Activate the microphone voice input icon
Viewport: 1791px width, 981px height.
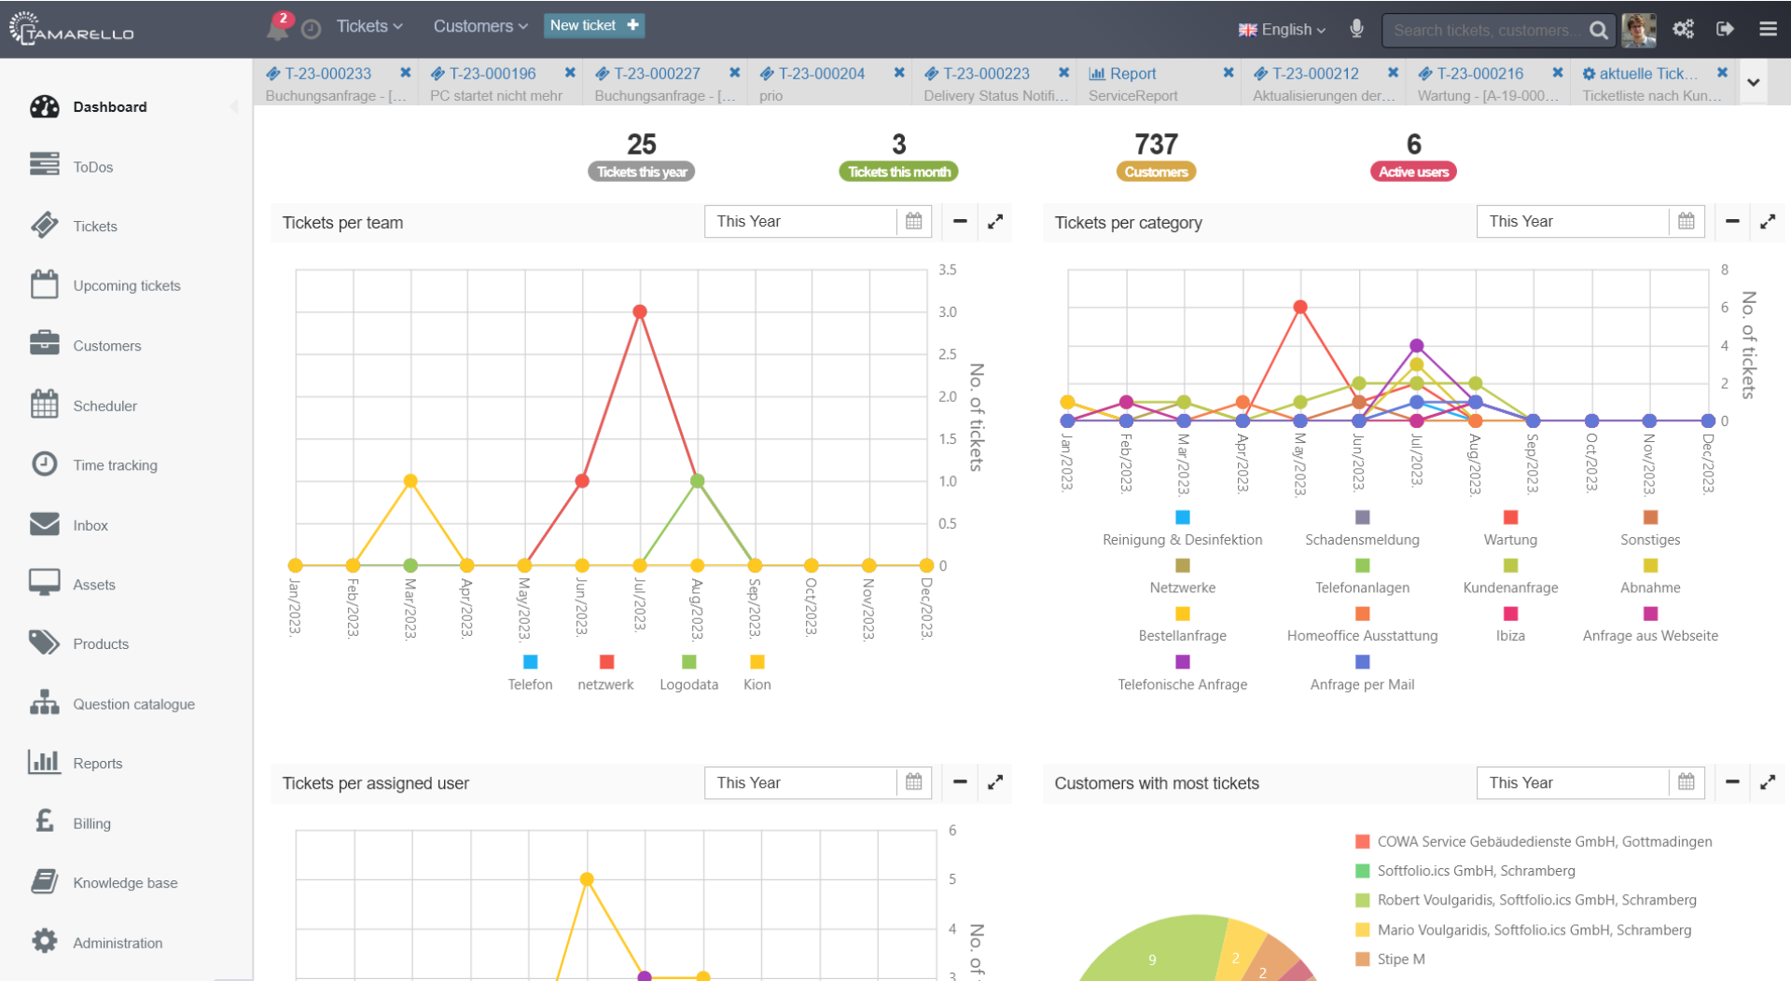[1356, 29]
